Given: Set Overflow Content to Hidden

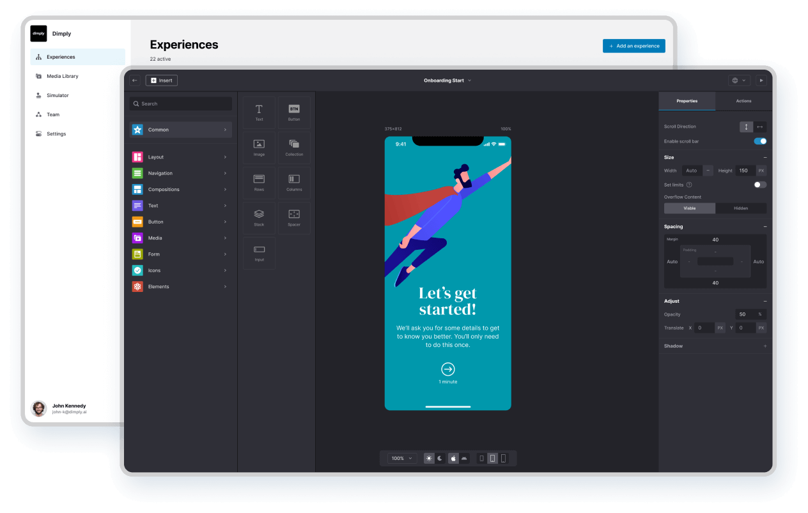Looking at the screenshot, I should click(740, 208).
